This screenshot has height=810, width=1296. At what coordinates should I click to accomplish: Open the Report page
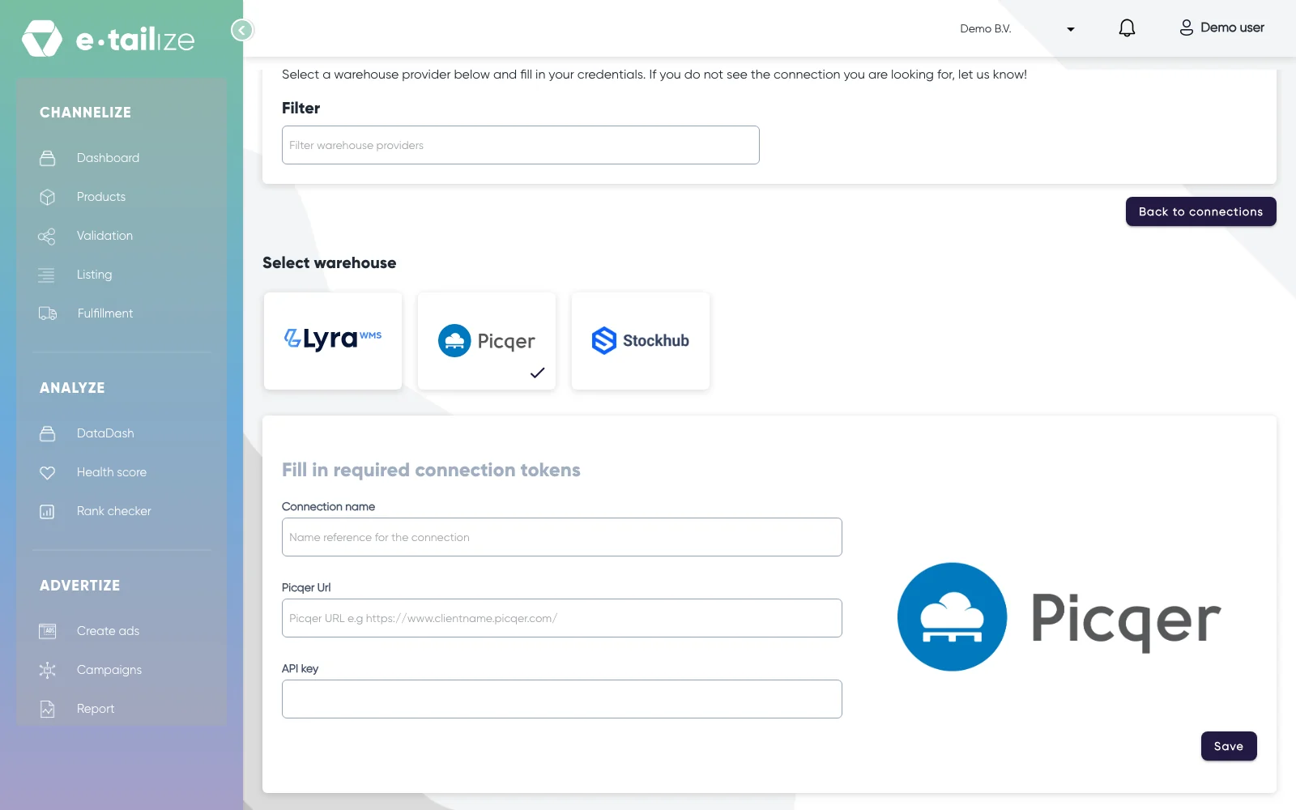point(96,709)
